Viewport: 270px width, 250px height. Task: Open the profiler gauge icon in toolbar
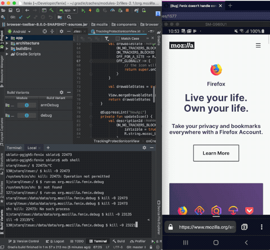112,10
